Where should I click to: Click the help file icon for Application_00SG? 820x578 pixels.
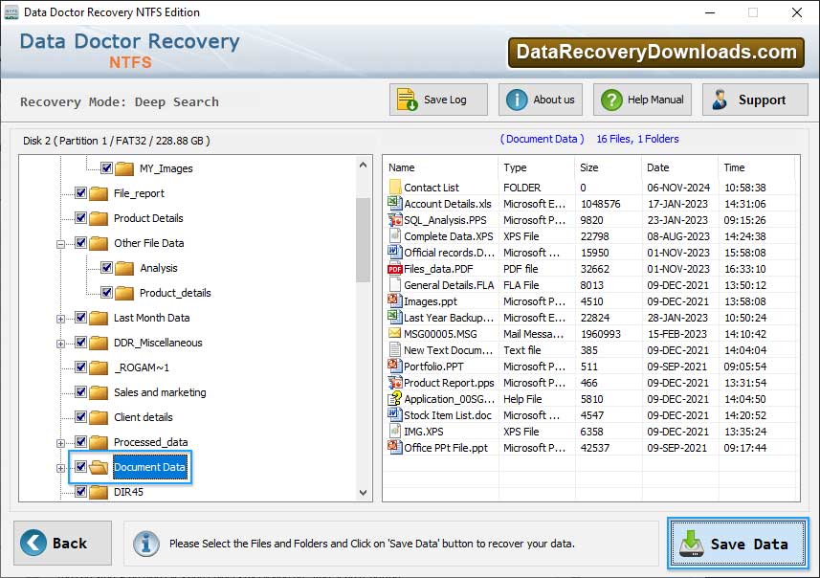(x=394, y=399)
